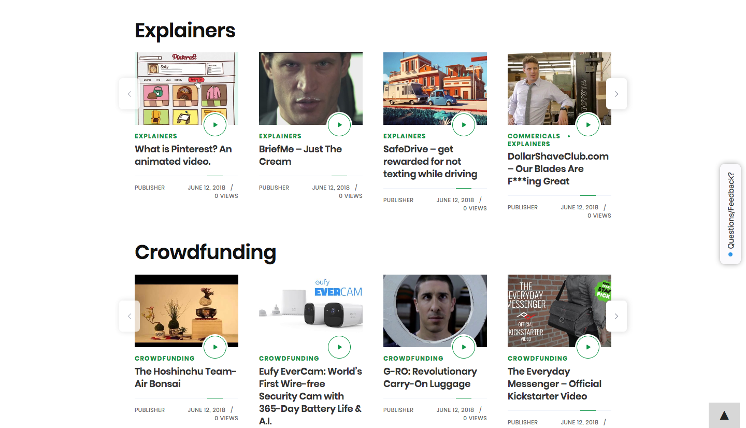Image resolution: width=746 pixels, height=428 pixels.
Task: Open 'The Hoshinchu Team-Air Bonsai' title link
Action: [185, 378]
